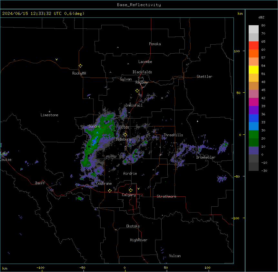Click the Lacombe city label
This screenshot has height=272, width=278.
(x=145, y=62)
